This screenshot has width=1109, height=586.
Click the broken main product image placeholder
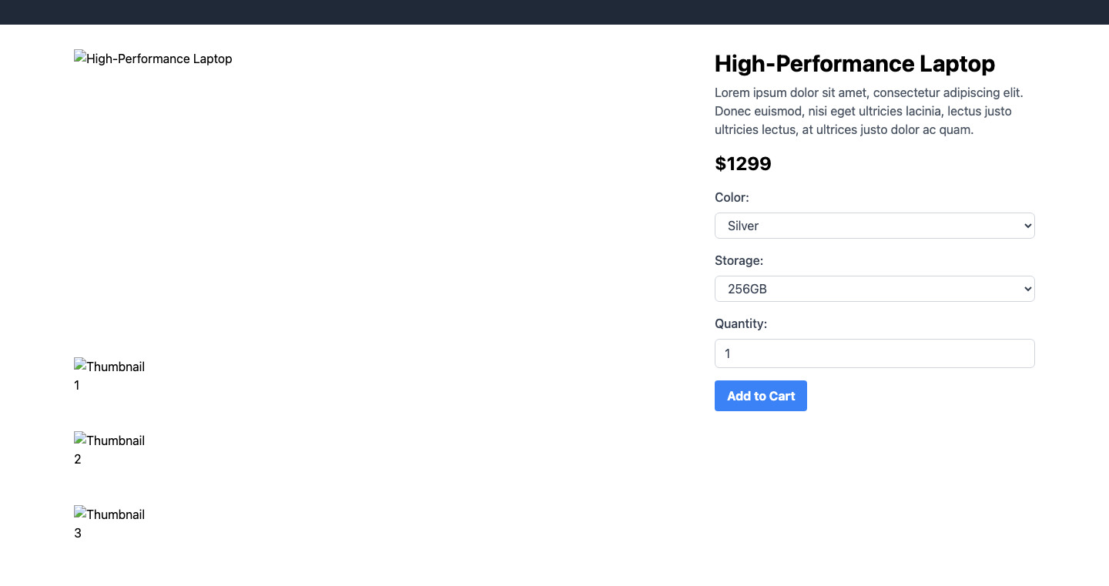153,59
